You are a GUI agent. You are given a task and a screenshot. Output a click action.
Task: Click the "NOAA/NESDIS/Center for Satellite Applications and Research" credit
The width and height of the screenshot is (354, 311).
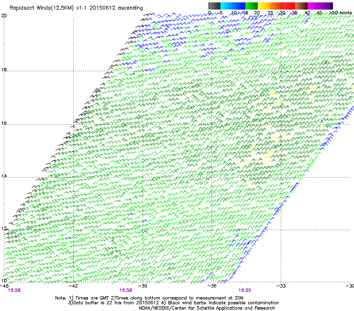click(x=207, y=308)
